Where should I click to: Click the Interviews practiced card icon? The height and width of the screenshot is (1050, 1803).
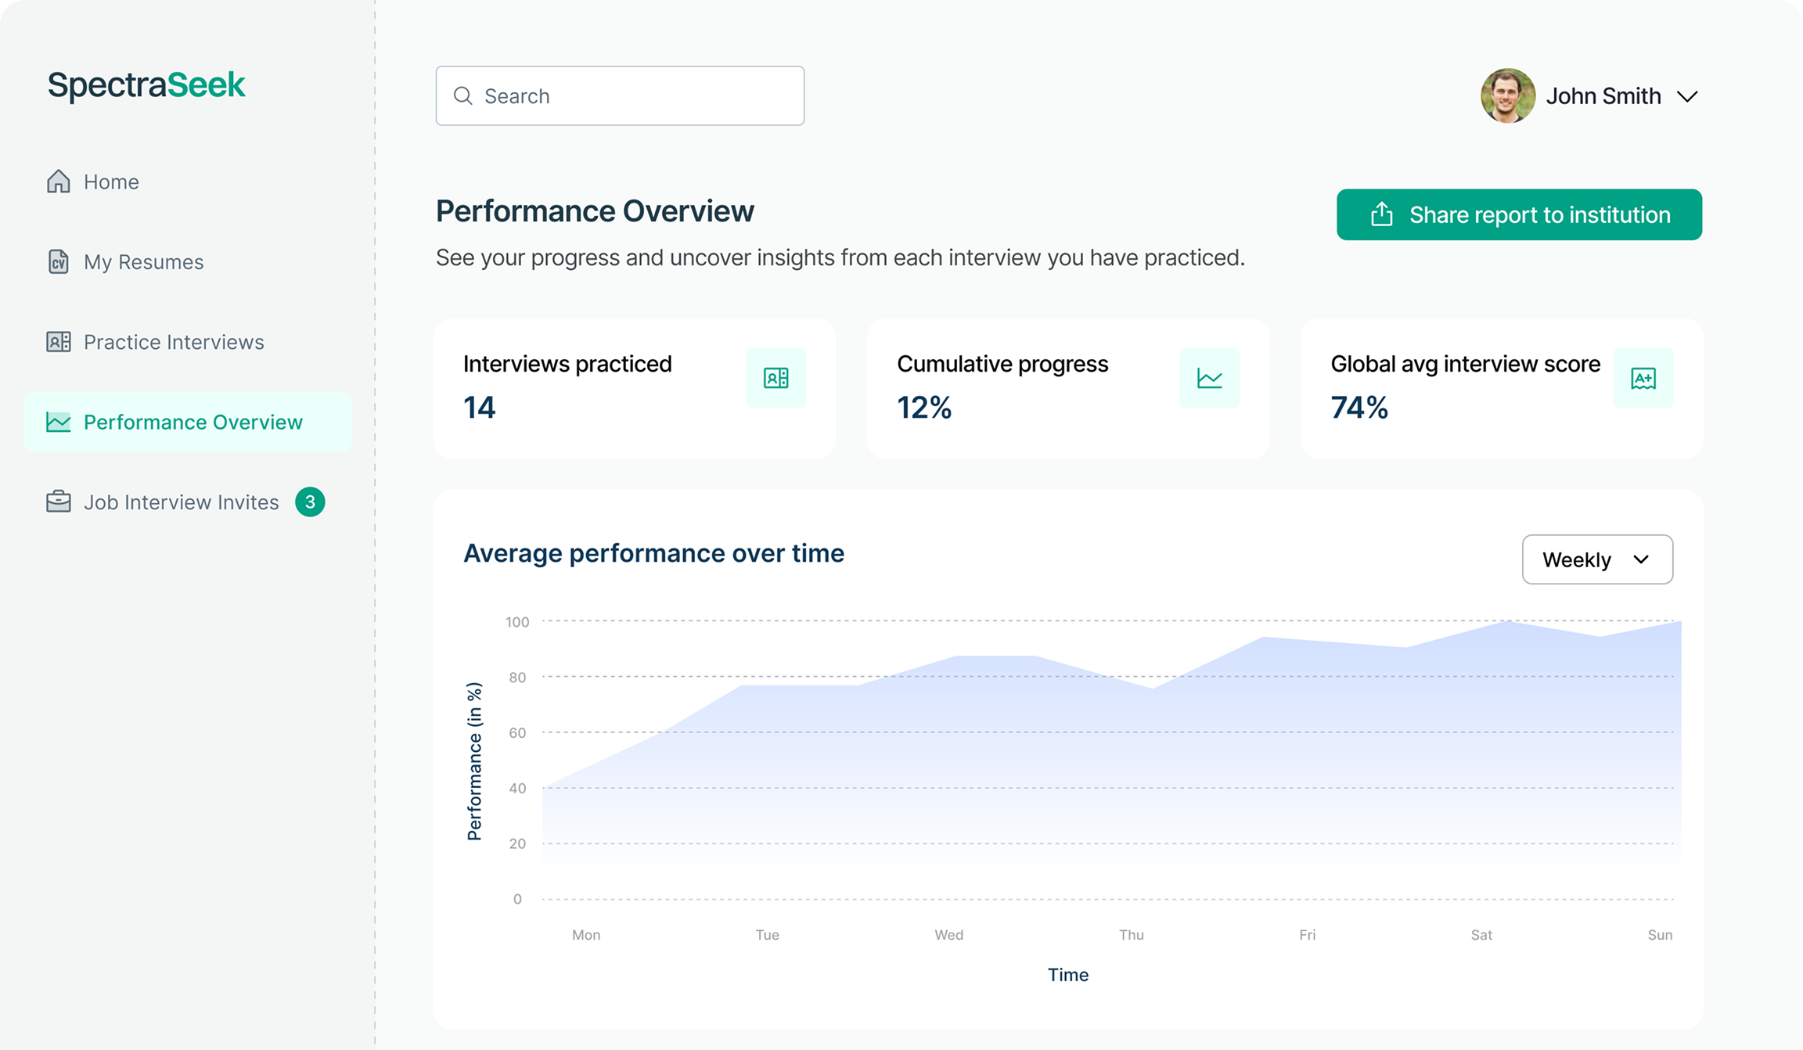pos(776,378)
